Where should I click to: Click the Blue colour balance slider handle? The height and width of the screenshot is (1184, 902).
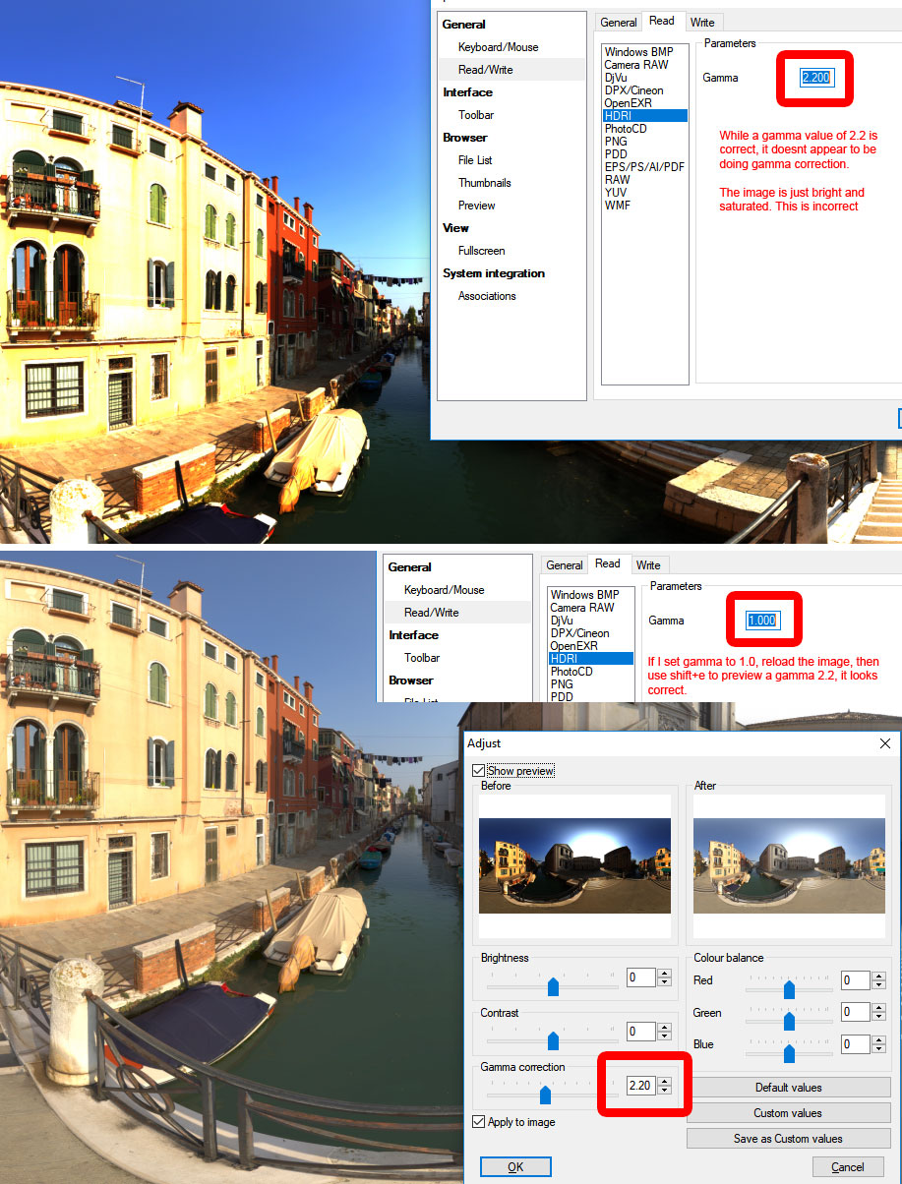click(789, 1053)
